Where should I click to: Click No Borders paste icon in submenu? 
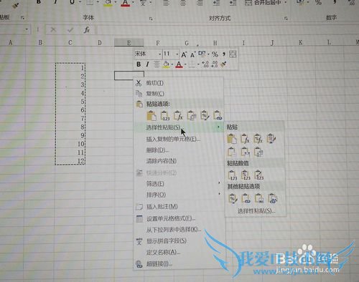point(232,152)
